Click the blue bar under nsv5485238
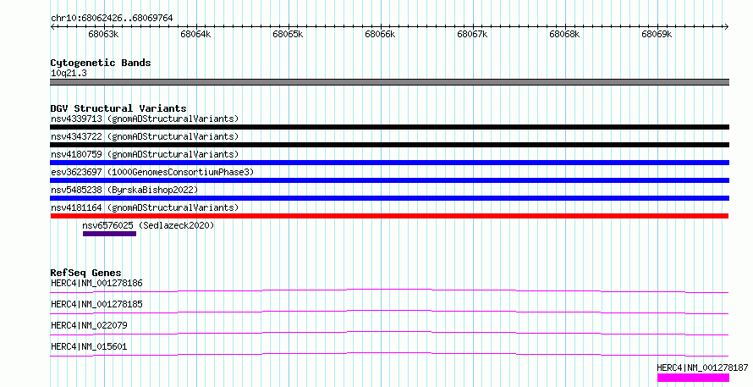Image resolution: width=753 pixels, height=387 pixels. [x=389, y=198]
